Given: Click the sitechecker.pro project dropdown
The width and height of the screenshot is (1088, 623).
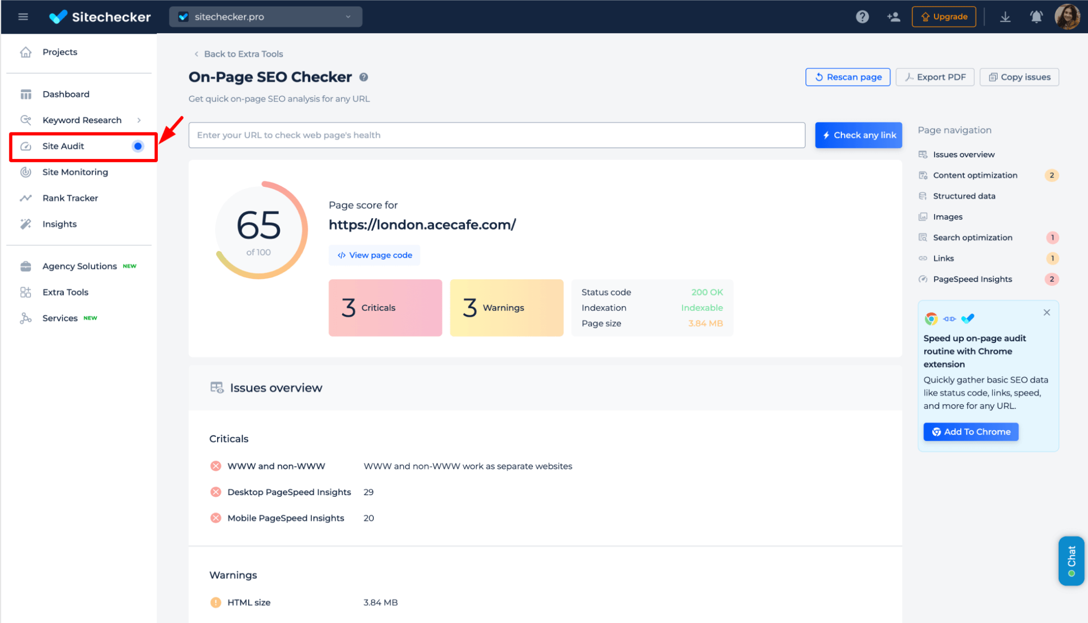Looking at the screenshot, I should click(264, 16).
